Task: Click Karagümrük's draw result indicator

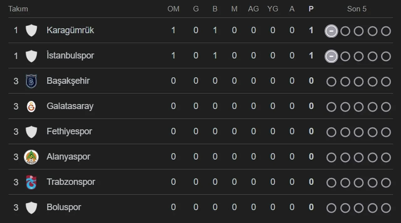Action: pos(331,31)
